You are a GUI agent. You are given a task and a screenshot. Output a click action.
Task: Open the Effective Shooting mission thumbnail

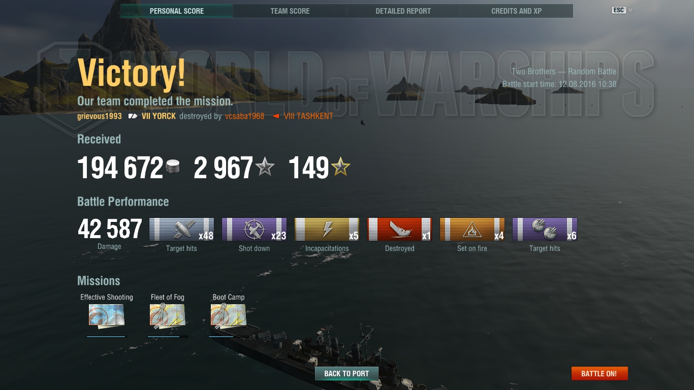[x=106, y=316]
